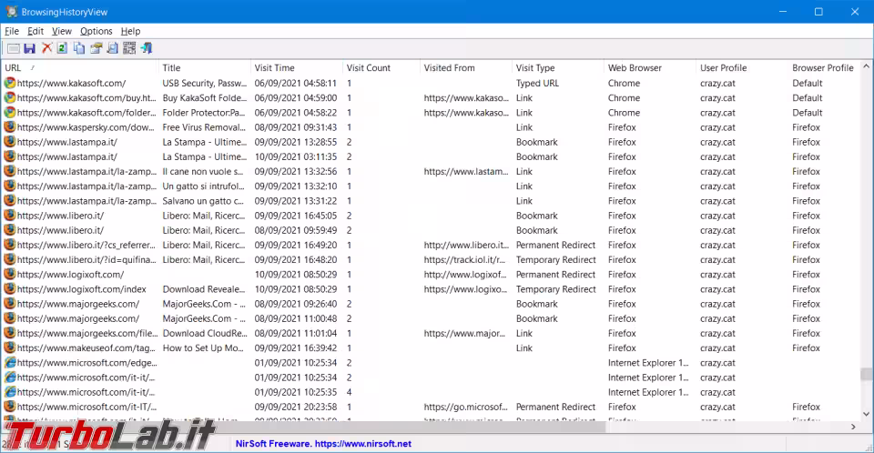Click Firefox icon of makeuseof.com row
This screenshot has height=453, width=874.
(x=10, y=347)
